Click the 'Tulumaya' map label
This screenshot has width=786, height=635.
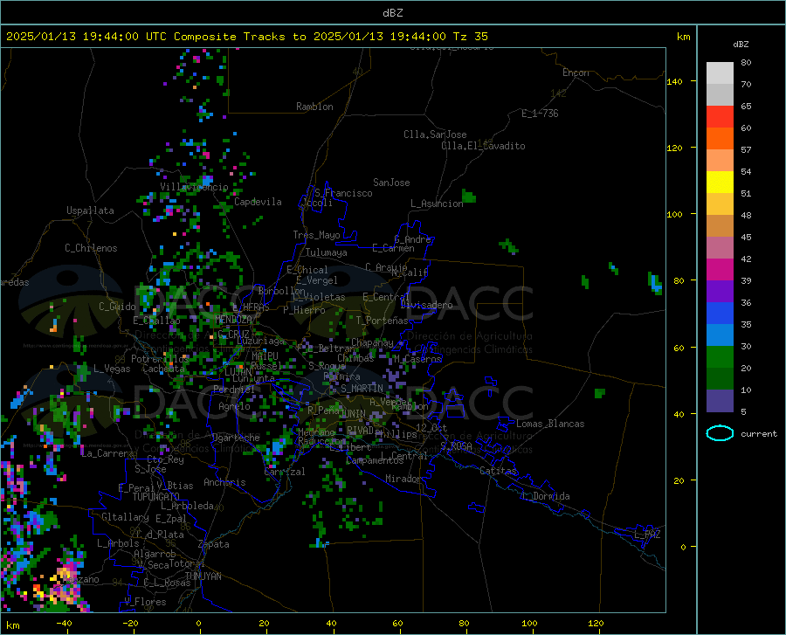point(327,253)
